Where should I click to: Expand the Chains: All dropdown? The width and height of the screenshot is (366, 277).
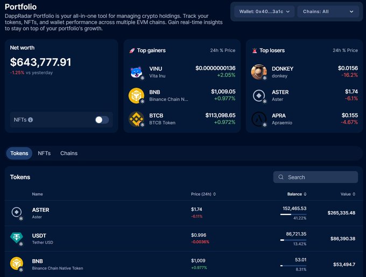[x=328, y=11]
